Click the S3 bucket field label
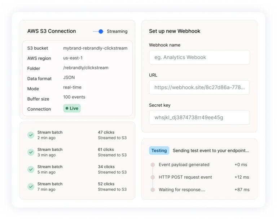Viewport: 277px width, 219px height. coord(38,48)
